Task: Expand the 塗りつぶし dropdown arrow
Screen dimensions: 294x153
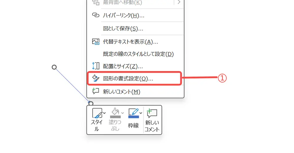Action: click(122, 113)
